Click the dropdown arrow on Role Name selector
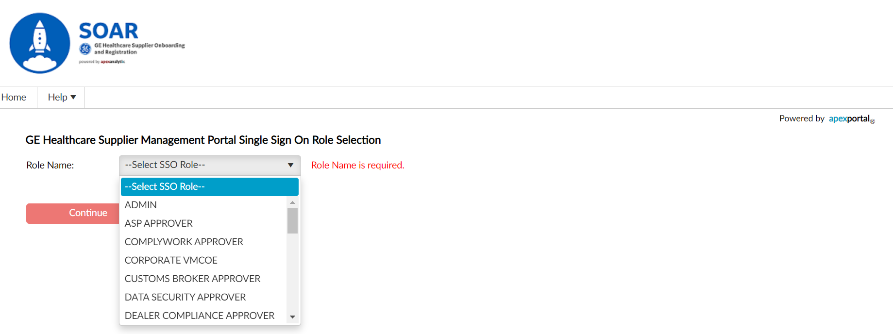This screenshot has height=334, width=893. pos(290,165)
